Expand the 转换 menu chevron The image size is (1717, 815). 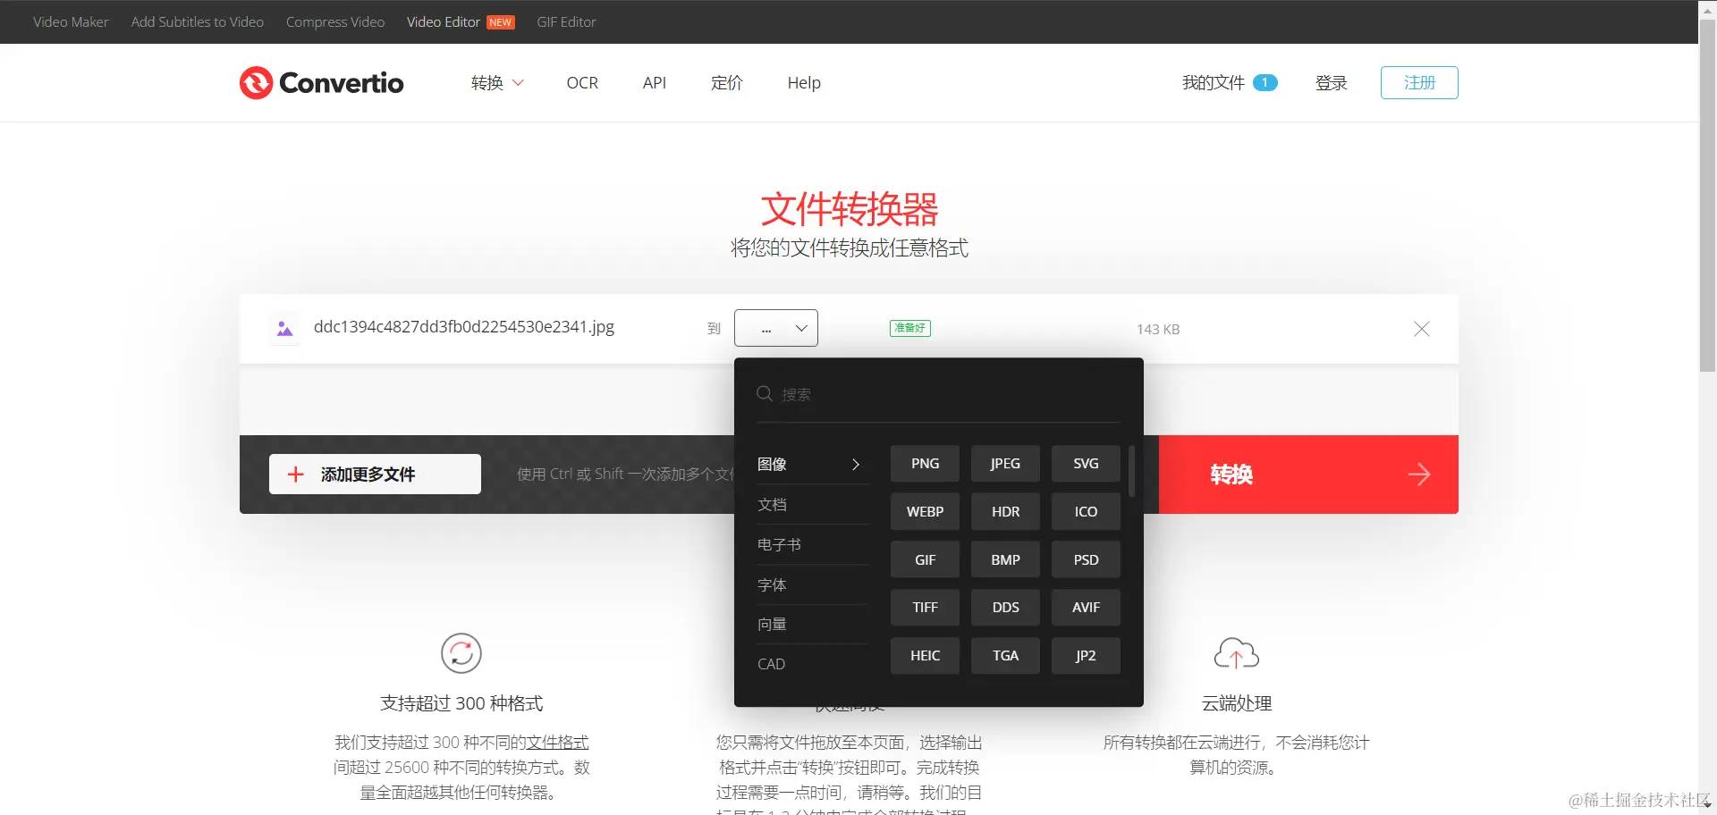[518, 83]
